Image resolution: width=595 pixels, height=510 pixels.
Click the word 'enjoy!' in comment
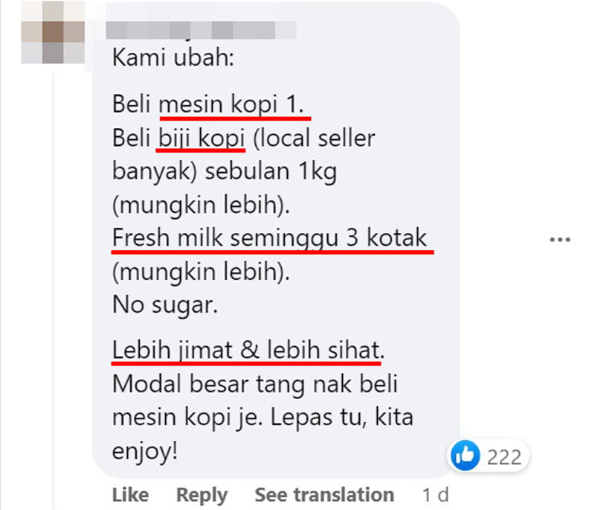click(144, 451)
